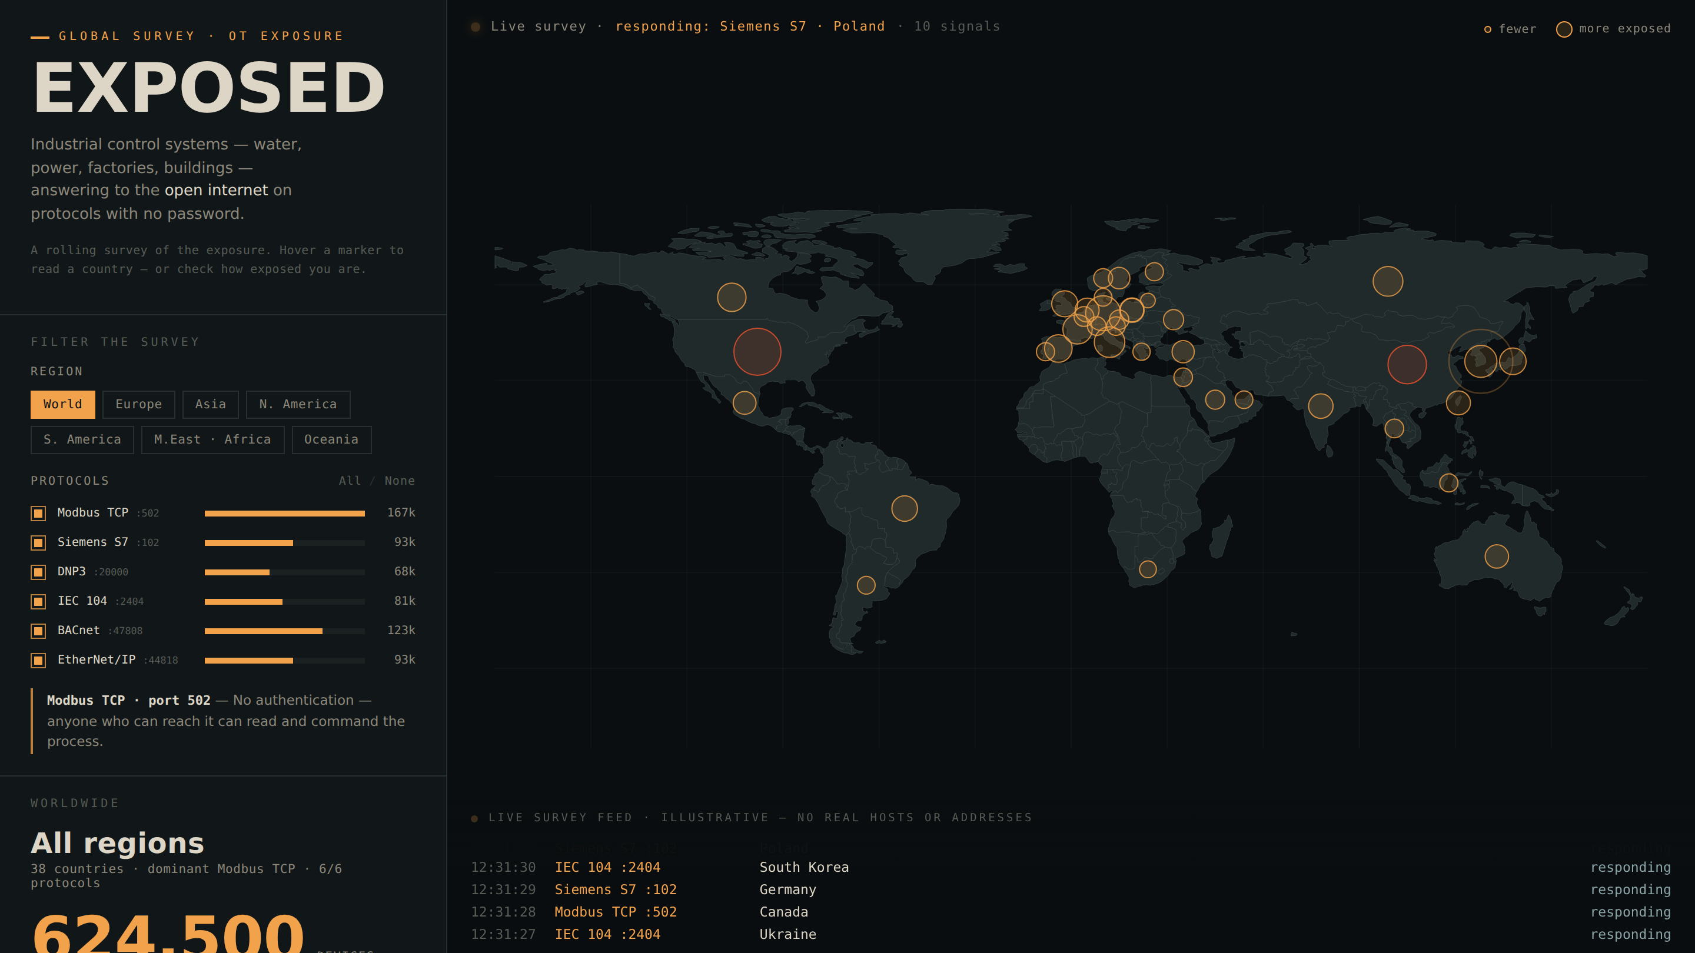Screen dimensions: 1695x953
Task: Click the DNP3 exposure bar
Action: (284, 572)
